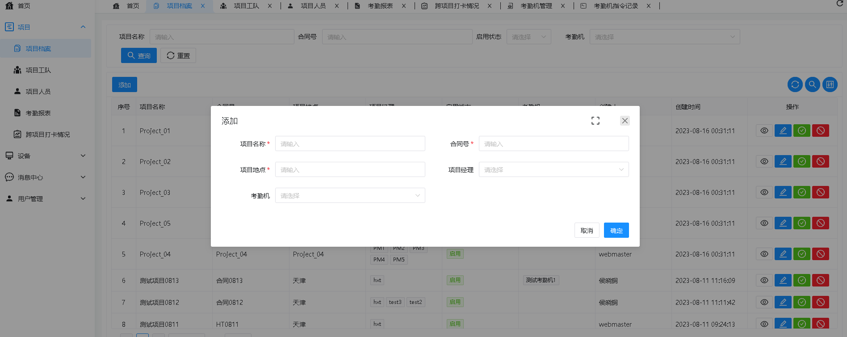Edit pencil icon for Project_02 row
The height and width of the screenshot is (337, 847).
pyautogui.click(x=783, y=161)
